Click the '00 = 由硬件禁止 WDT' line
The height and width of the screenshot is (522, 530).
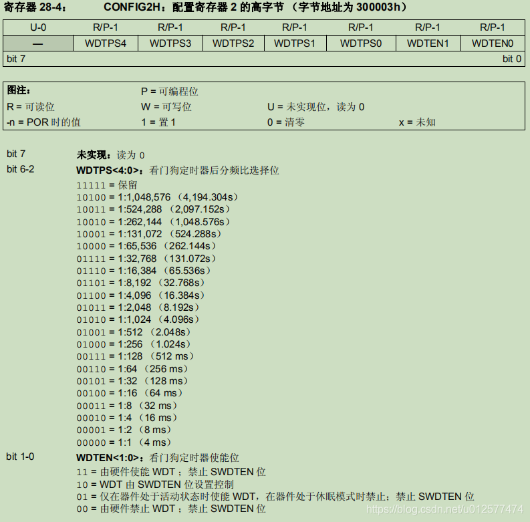click(x=171, y=509)
